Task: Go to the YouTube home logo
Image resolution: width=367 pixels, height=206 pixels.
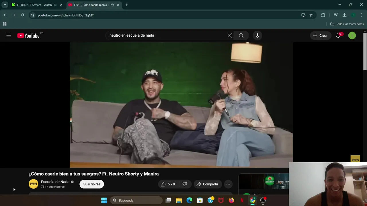Action: coord(28,35)
